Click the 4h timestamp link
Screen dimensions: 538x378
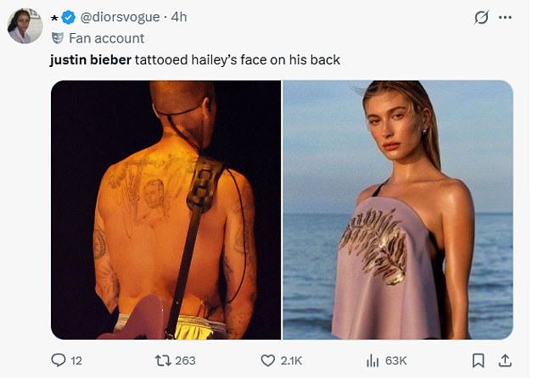[179, 17]
